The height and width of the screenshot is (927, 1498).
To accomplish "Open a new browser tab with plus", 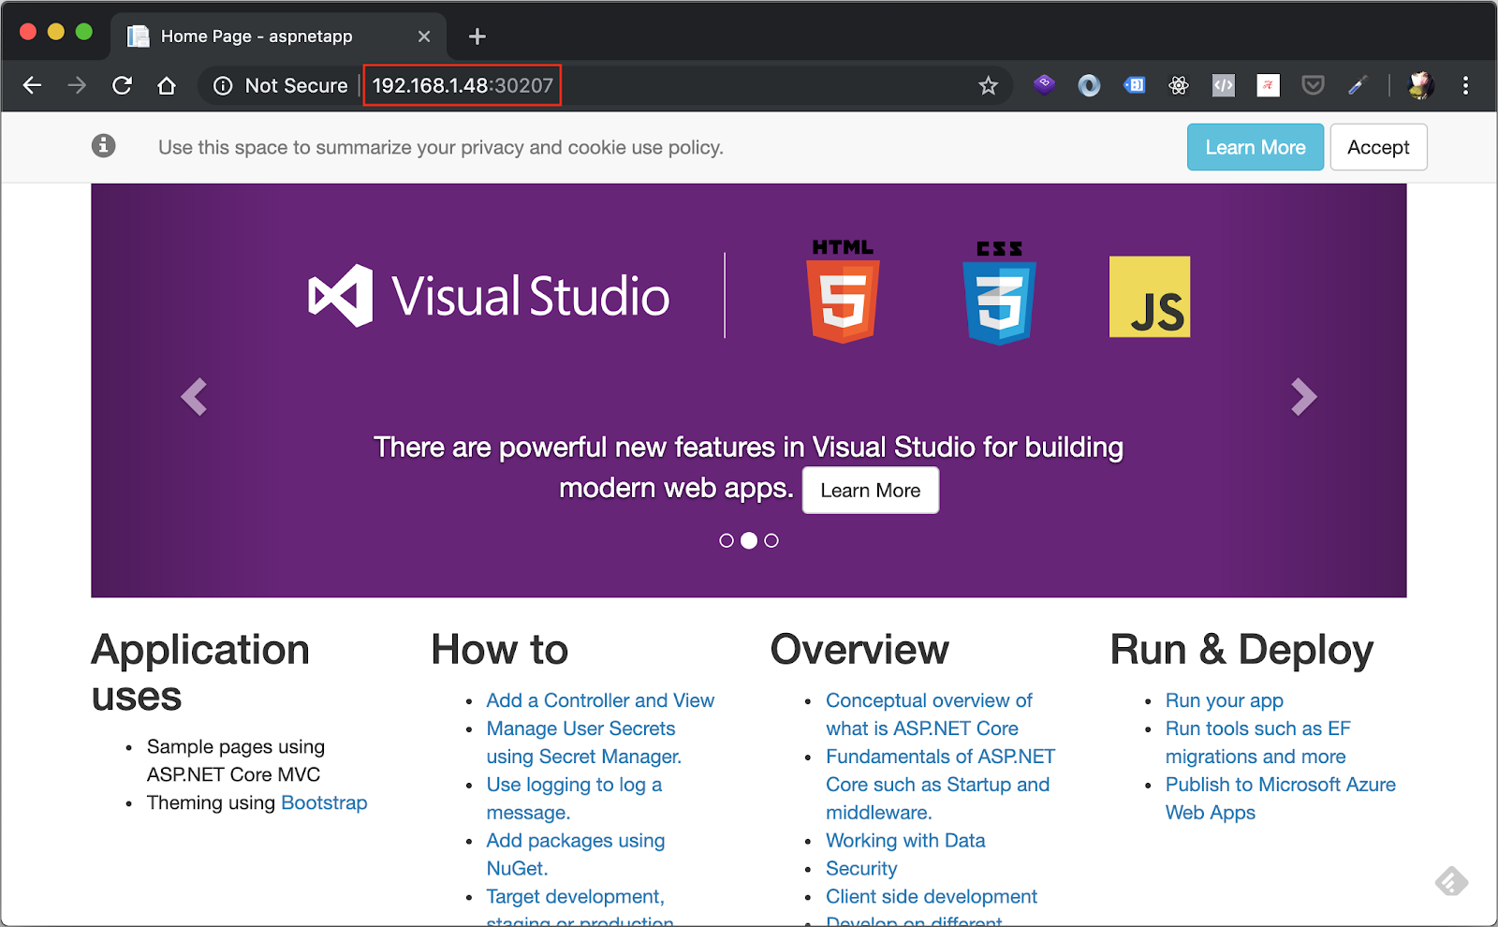I will point(477,37).
